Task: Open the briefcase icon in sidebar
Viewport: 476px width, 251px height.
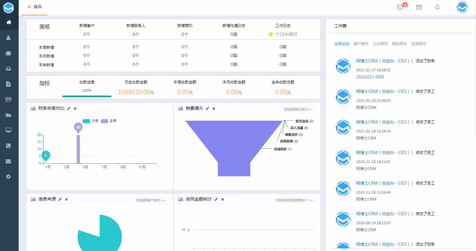Action: pyautogui.click(x=8, y=53)
